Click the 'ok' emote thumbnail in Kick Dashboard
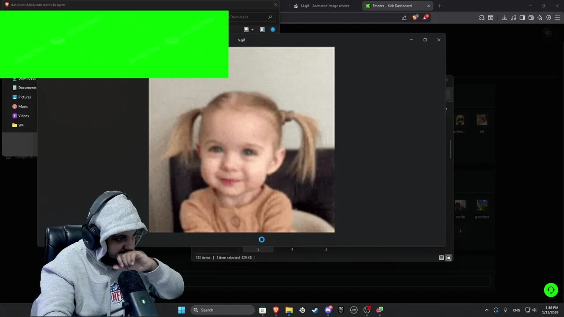The height and width of the screenshot is (317, 564). pos(482,120)
